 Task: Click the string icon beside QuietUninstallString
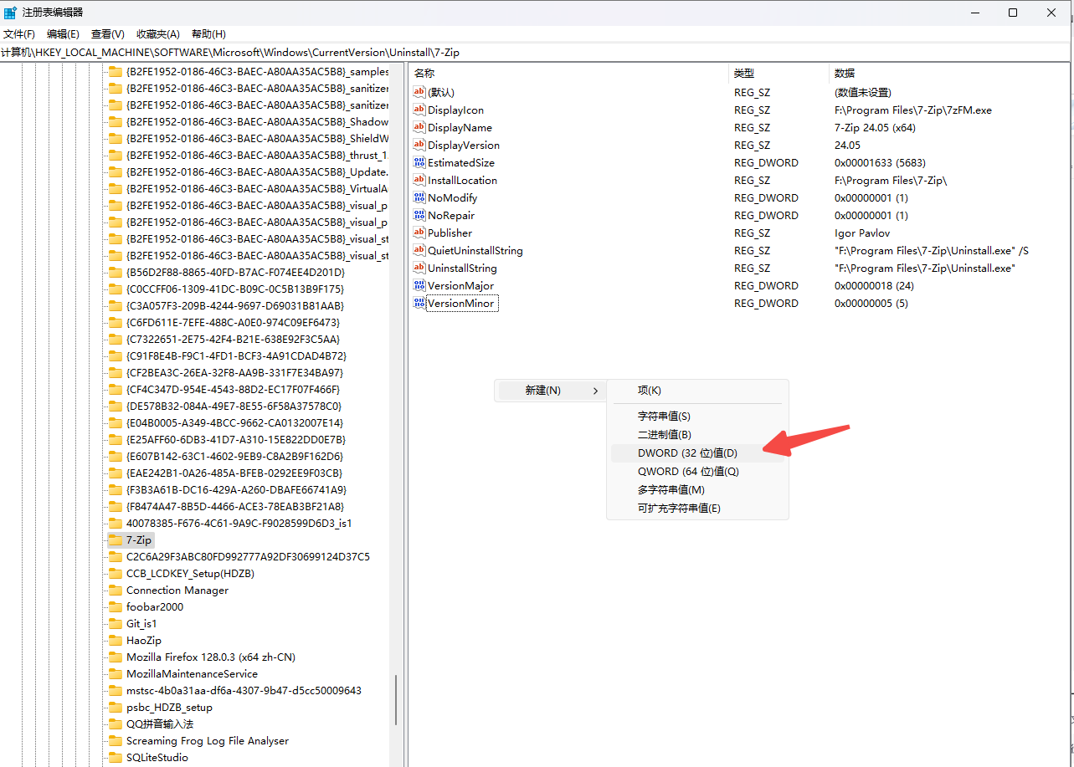(419, 250)
